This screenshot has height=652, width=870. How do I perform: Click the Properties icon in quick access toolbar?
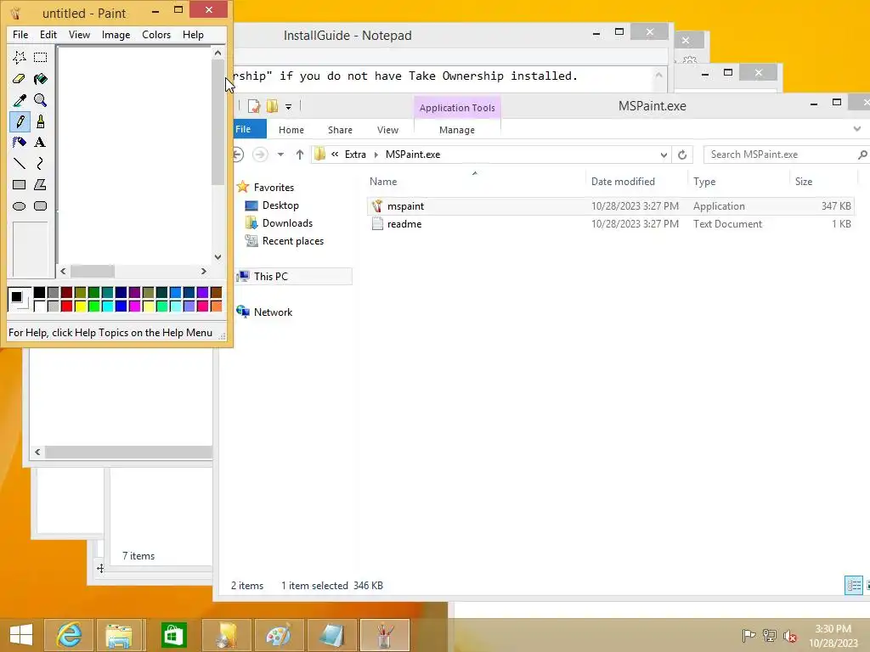click(x=254, y=106)
